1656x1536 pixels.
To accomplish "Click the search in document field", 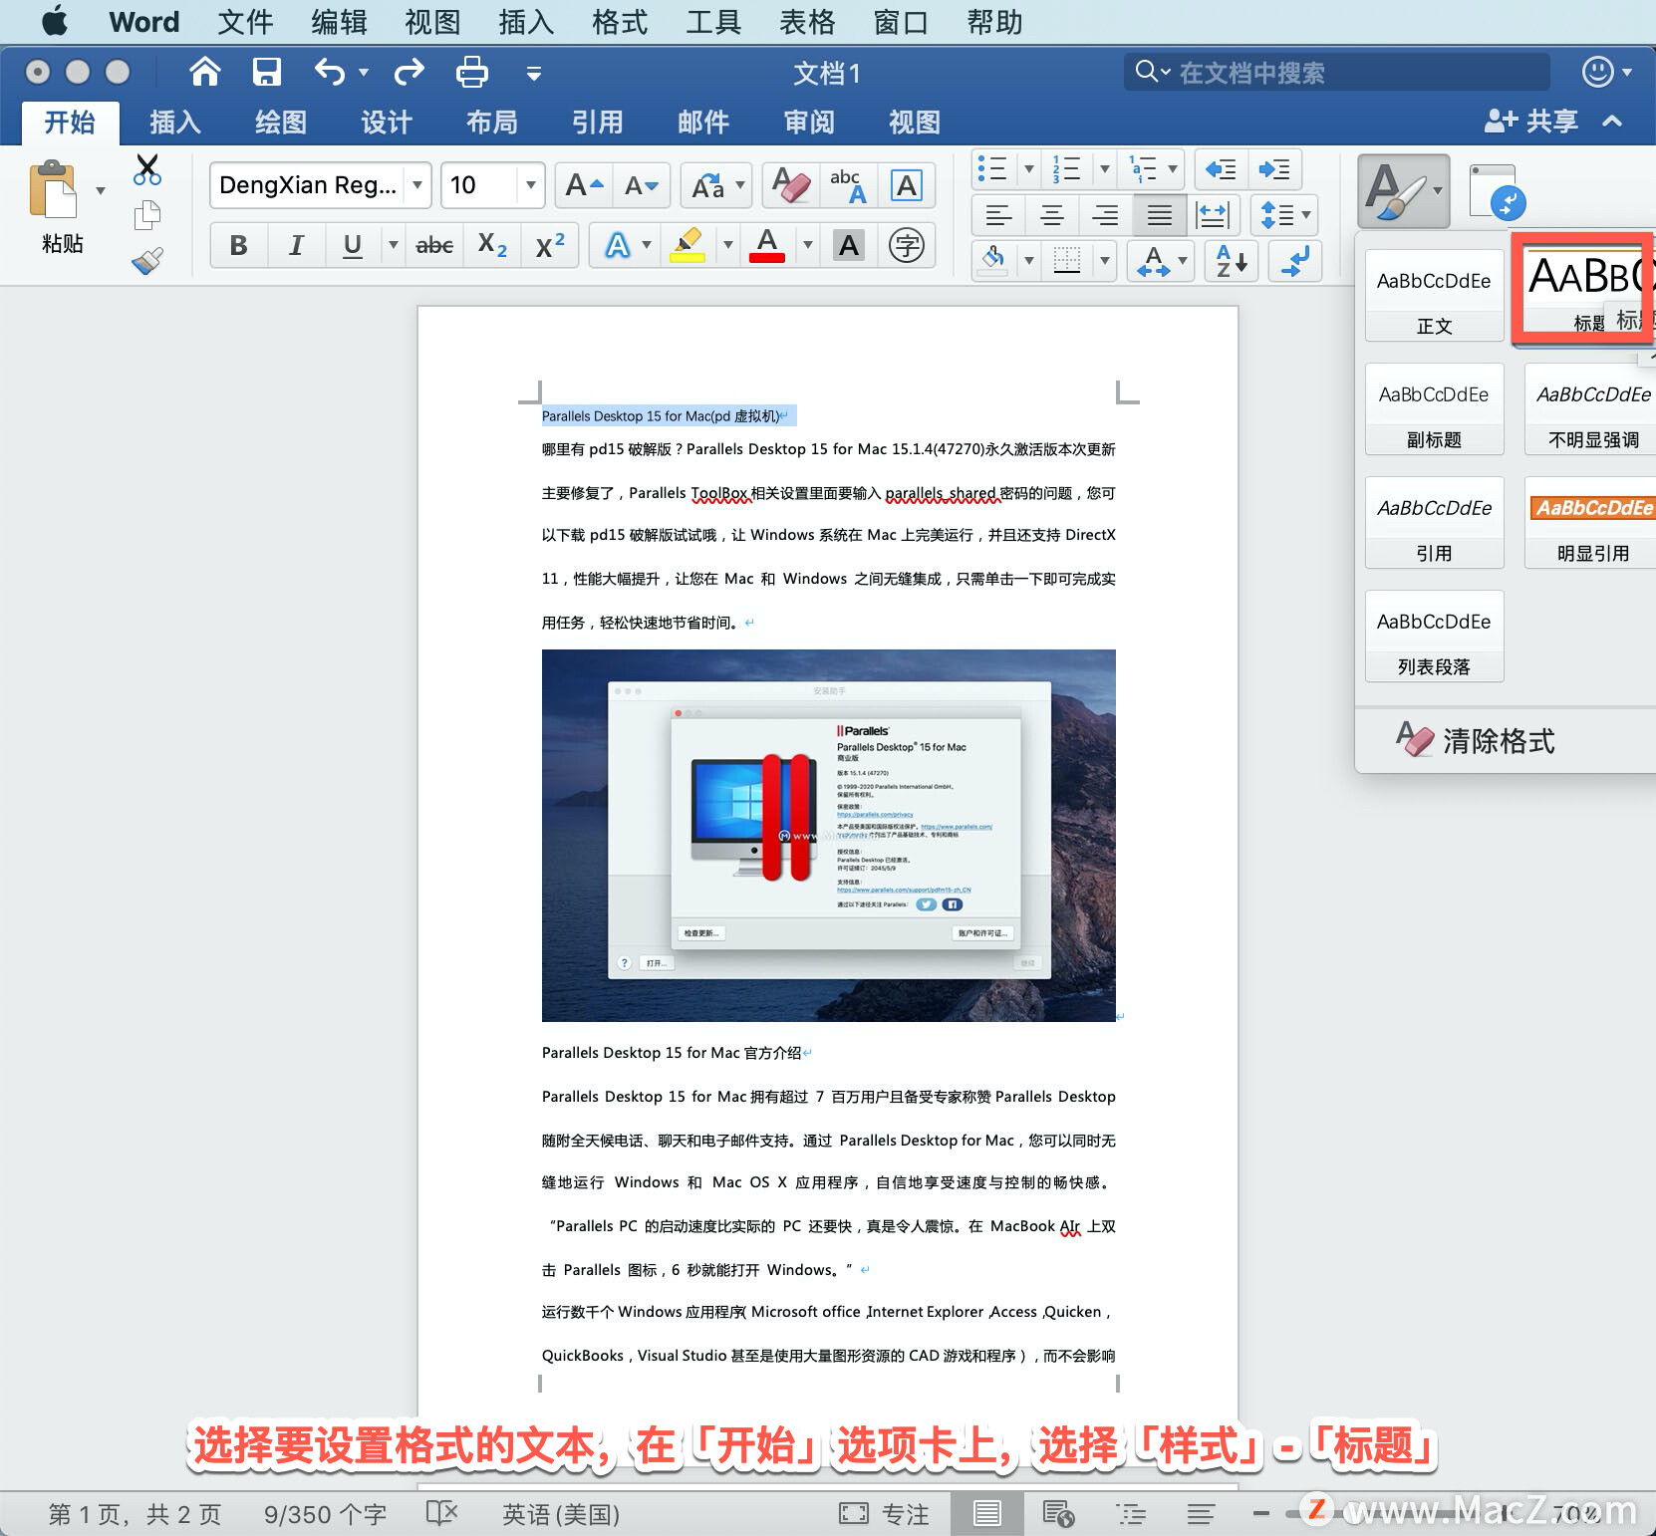I will point(1337,72).
